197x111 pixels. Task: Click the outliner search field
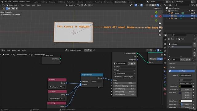pos(182,5)
